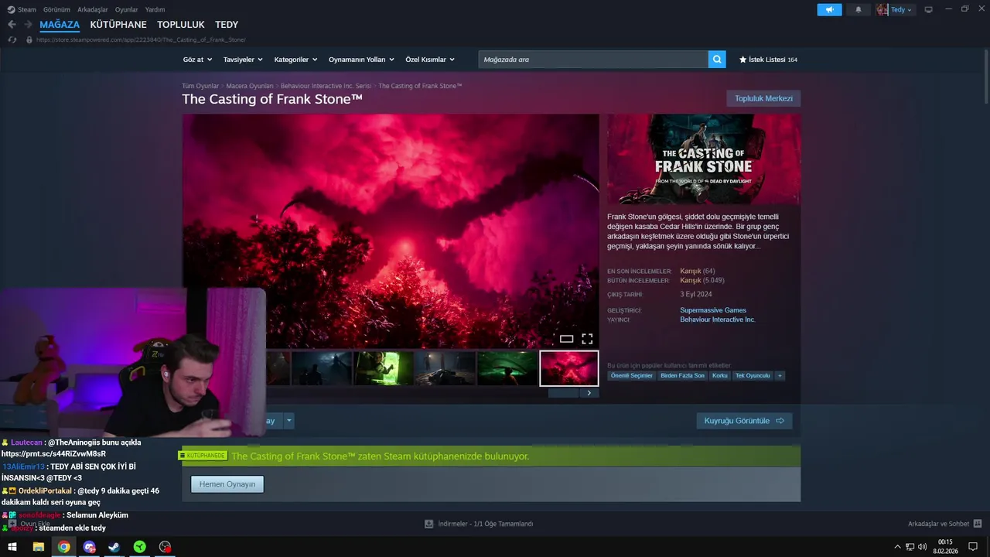Open the Arkadaşlar menu
Viewport: 990px width, 557px height.
click(93, 9)
